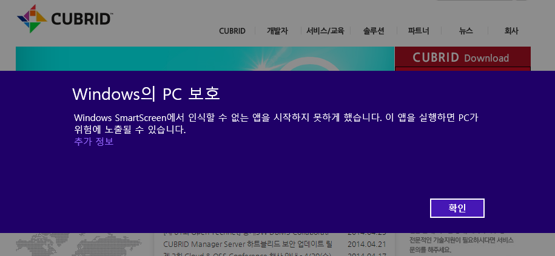Open the 파트너 menu item
The image size is (555, 256).
pyautogui.click(x=419, y=31)
